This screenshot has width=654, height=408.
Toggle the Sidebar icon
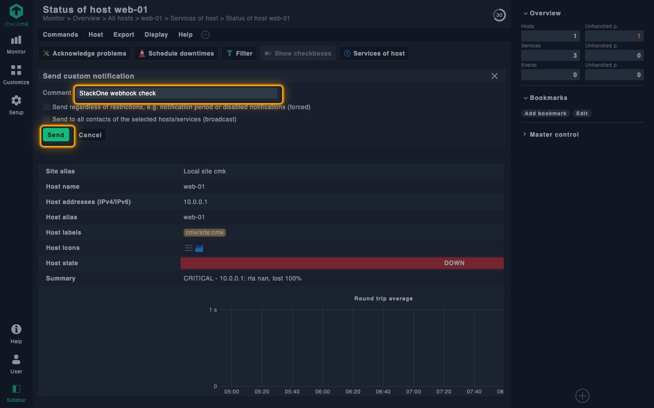click(16, 393)
